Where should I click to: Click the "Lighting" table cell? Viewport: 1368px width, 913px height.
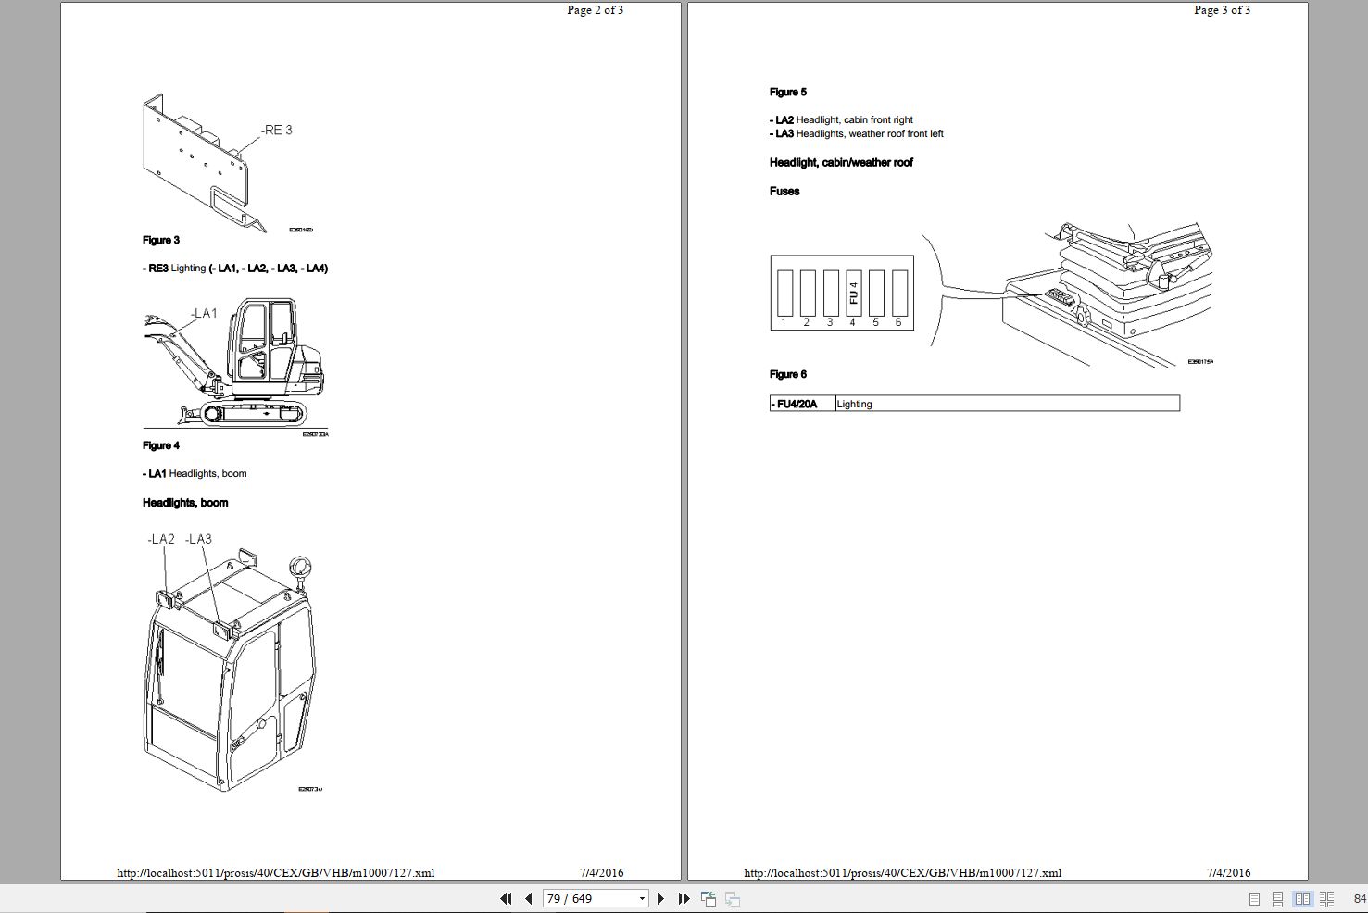pyautogui.click(x=1008, y=404)
